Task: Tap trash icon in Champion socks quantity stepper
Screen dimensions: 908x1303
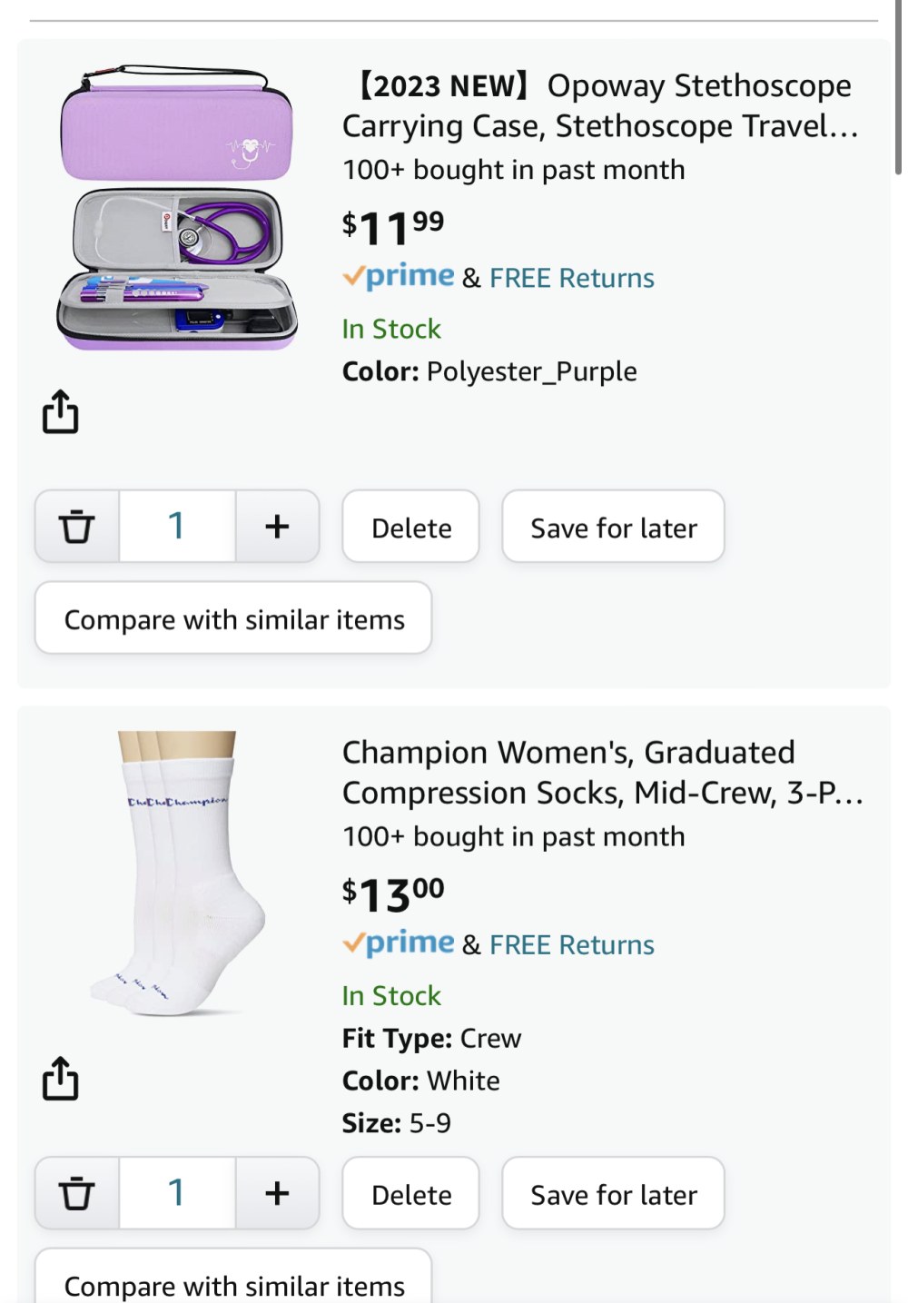Action: [x=77, y=1193]
